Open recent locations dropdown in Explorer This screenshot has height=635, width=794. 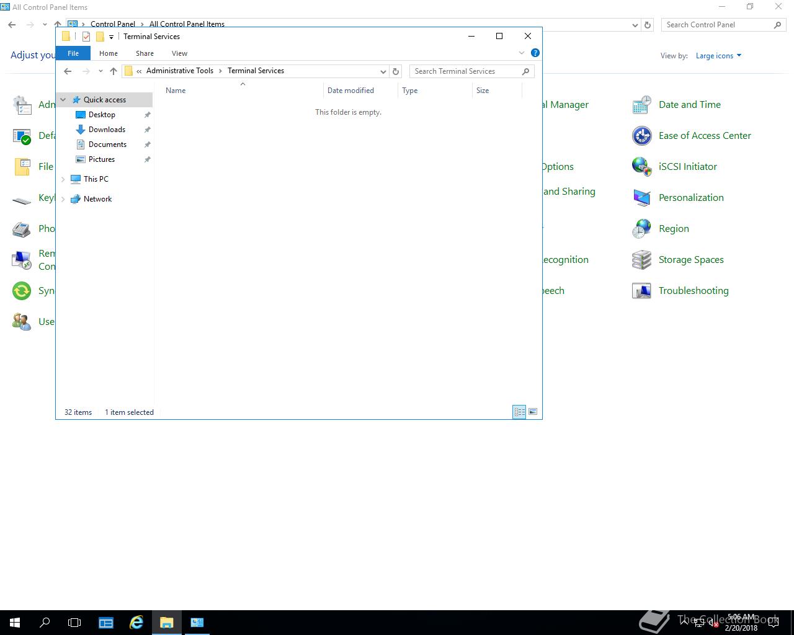[100, 71]
